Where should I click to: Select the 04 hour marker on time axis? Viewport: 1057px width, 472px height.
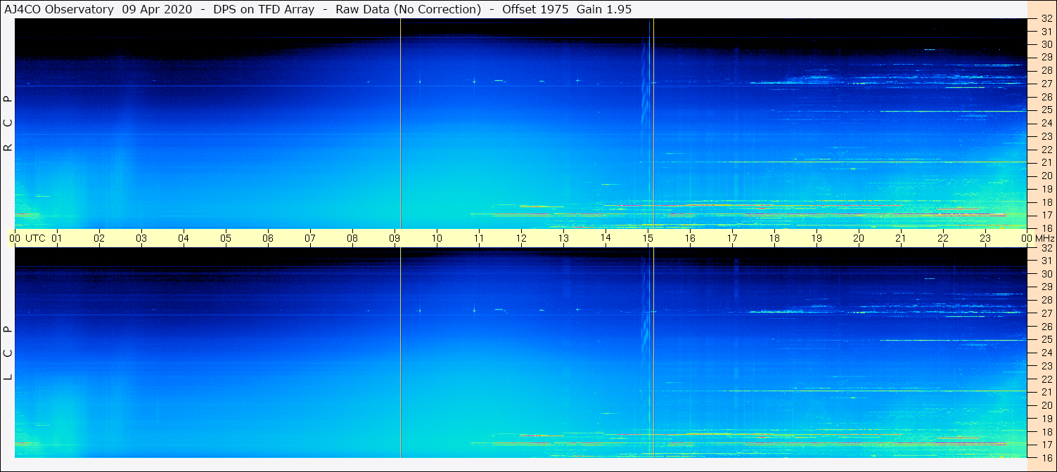coord(184,238)
